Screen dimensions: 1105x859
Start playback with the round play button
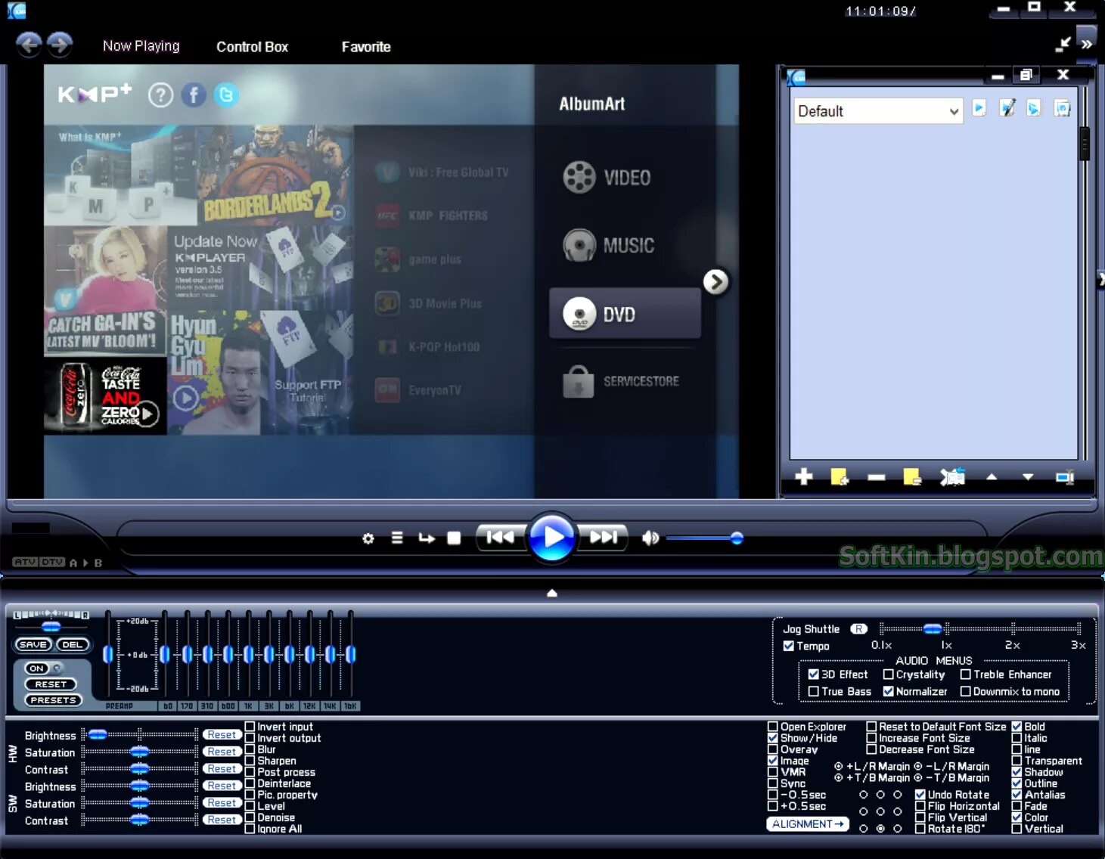[x=552, y=537]
